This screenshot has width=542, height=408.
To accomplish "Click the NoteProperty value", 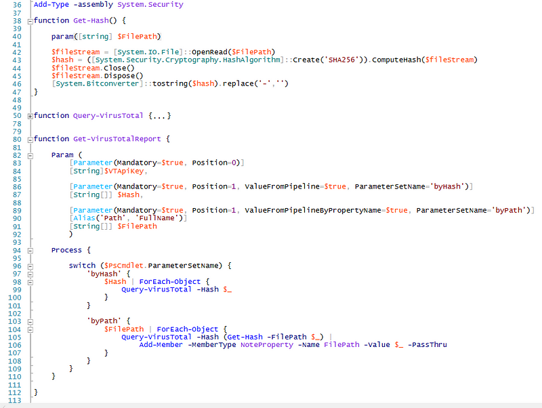I will tap(266, 345).
